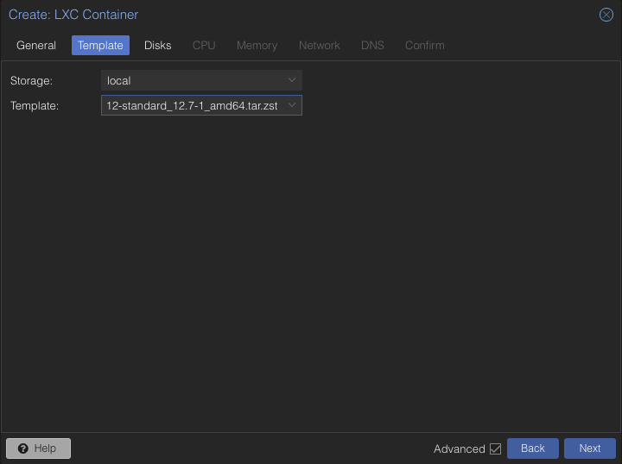Screen dimensions: 622x464
Task: Go to the CPU tab
Action: click(204, 45)
